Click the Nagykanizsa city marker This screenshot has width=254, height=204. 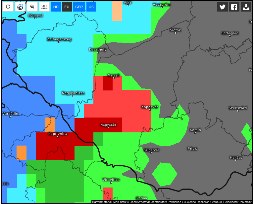point(73,96)
